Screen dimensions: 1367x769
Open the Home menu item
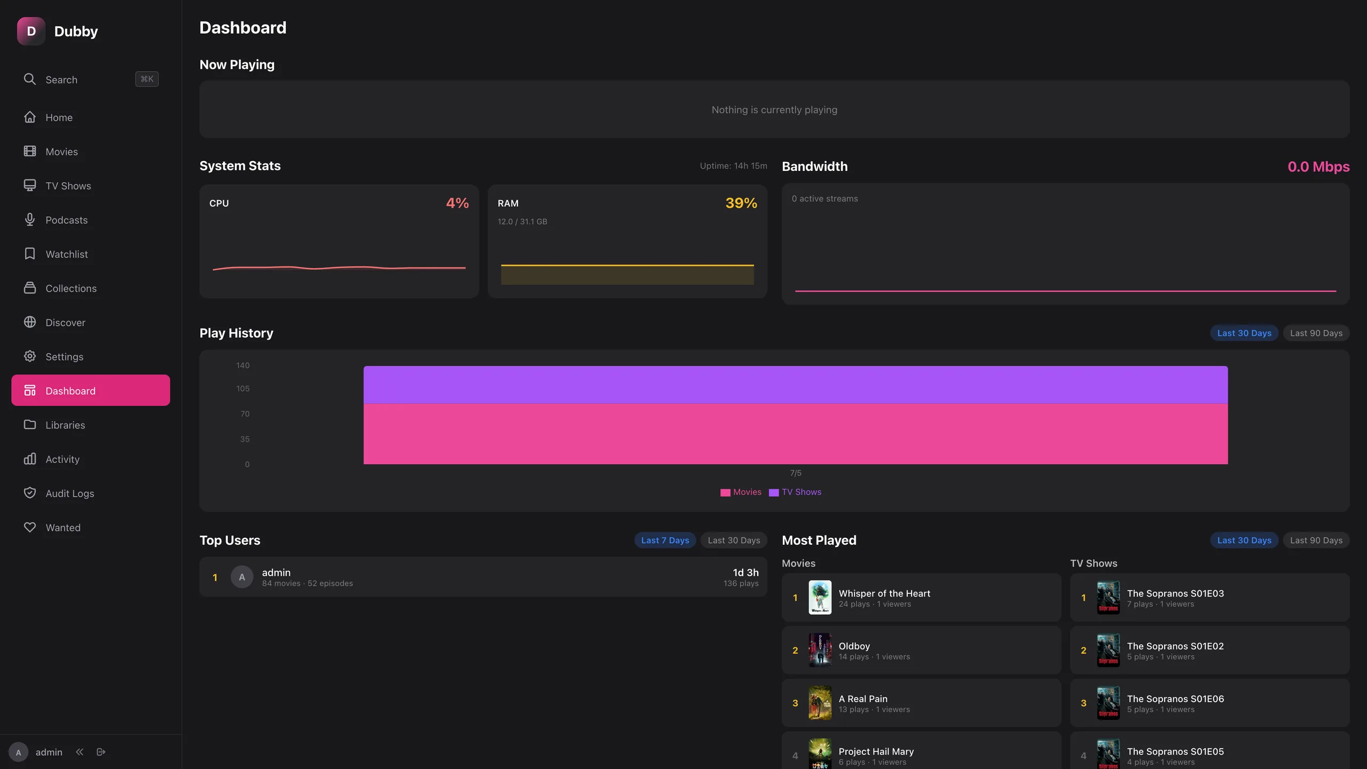(x=91, y=117)
